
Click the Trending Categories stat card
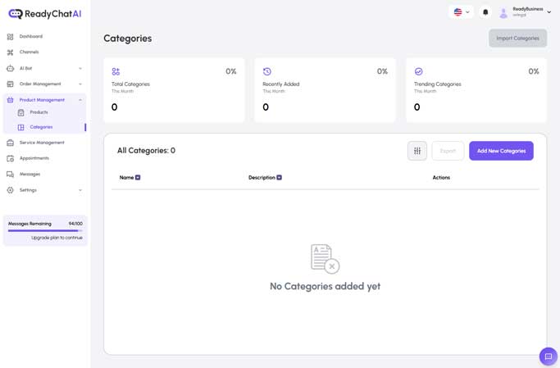tap(476, 90)
